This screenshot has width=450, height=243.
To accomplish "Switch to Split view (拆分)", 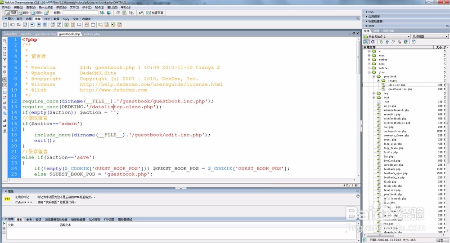I will coord(24,13).
